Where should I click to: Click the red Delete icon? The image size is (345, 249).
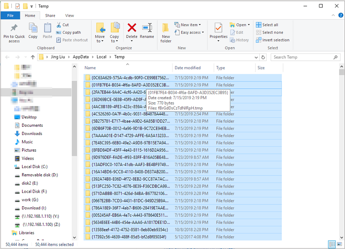tap(132, 28)
